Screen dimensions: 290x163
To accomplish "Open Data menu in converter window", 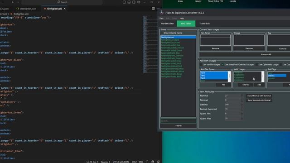I will 161,18.
